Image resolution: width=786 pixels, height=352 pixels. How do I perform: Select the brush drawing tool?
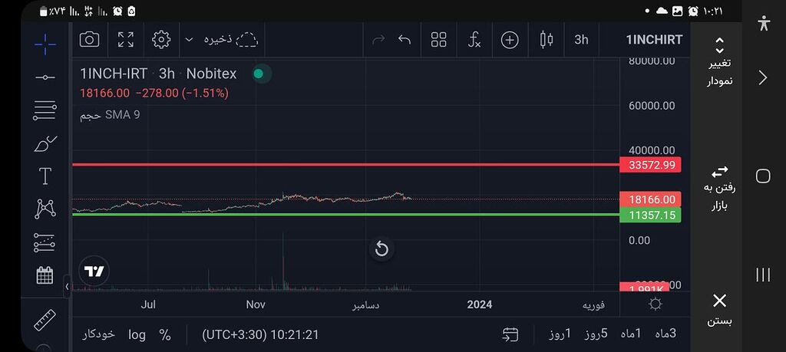[45, 143]
